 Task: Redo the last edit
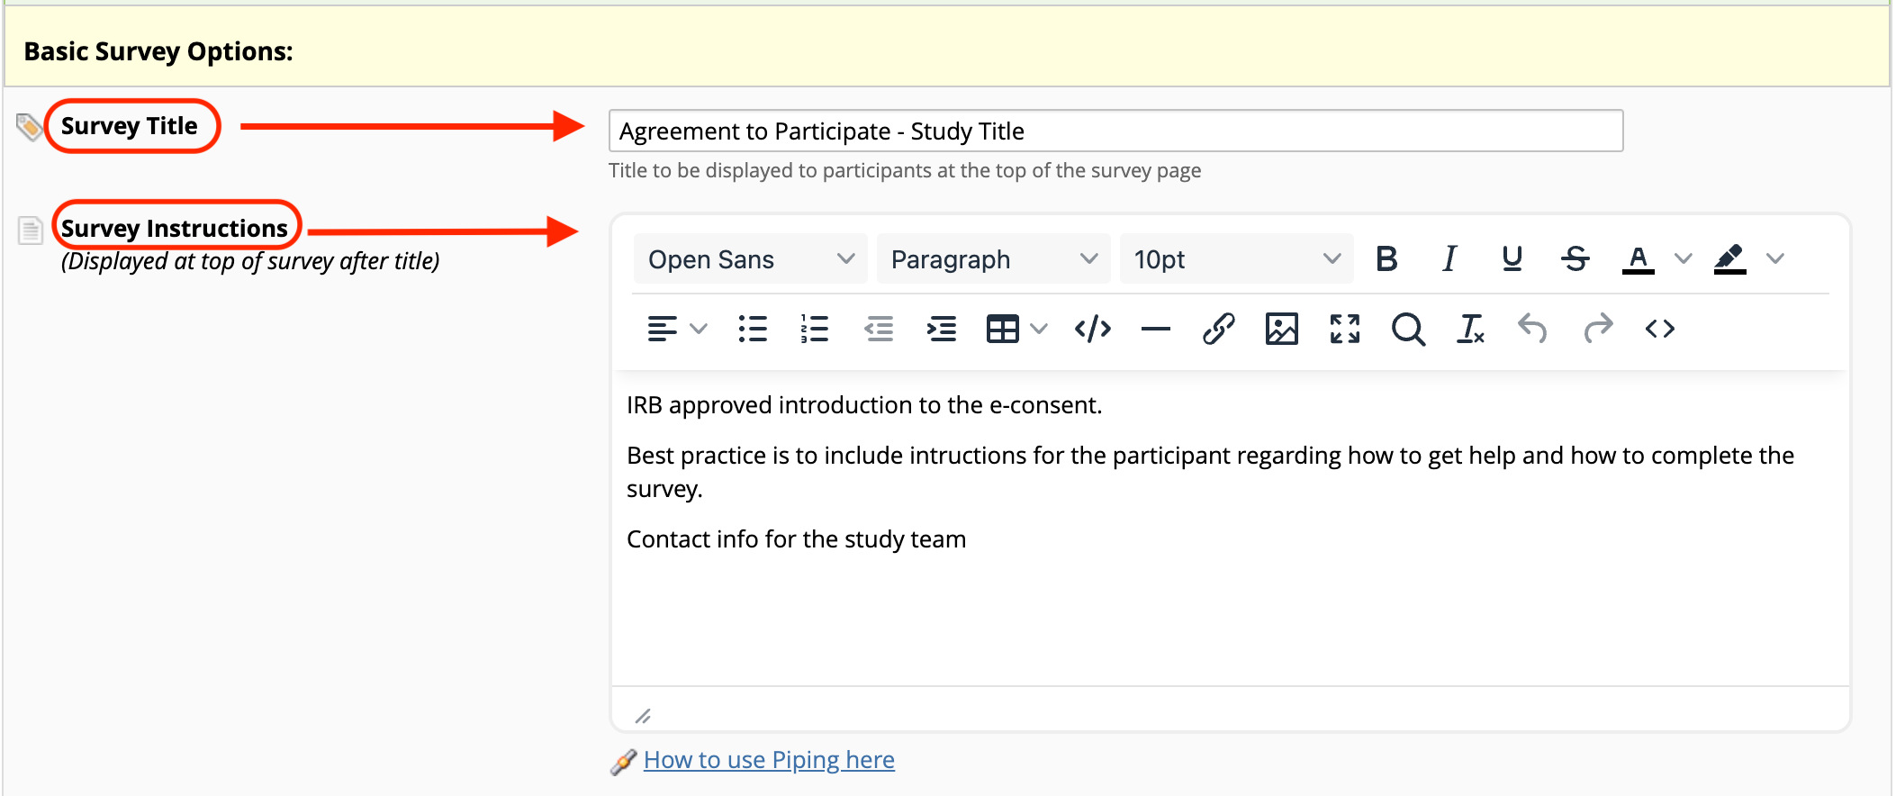(x=1598, y=329)
